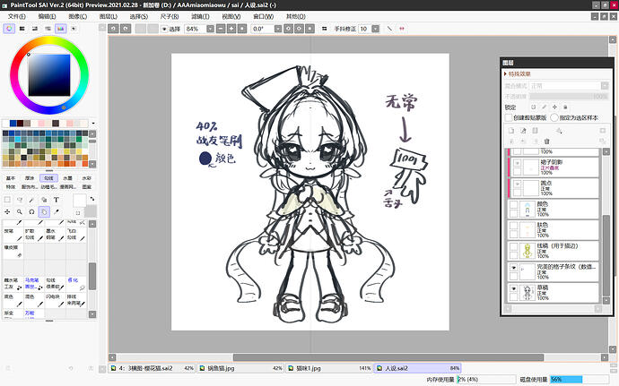Click the Undo arrow in toolbar

click(113, 29)
